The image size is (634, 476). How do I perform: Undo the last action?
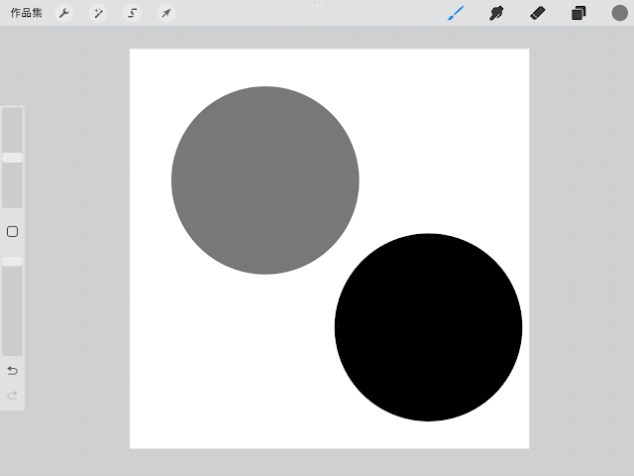coord(13,370)
